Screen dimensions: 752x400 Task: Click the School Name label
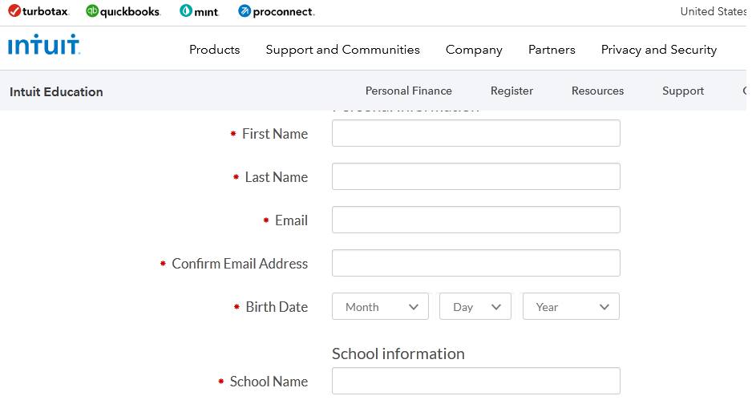tap(269, 382)
